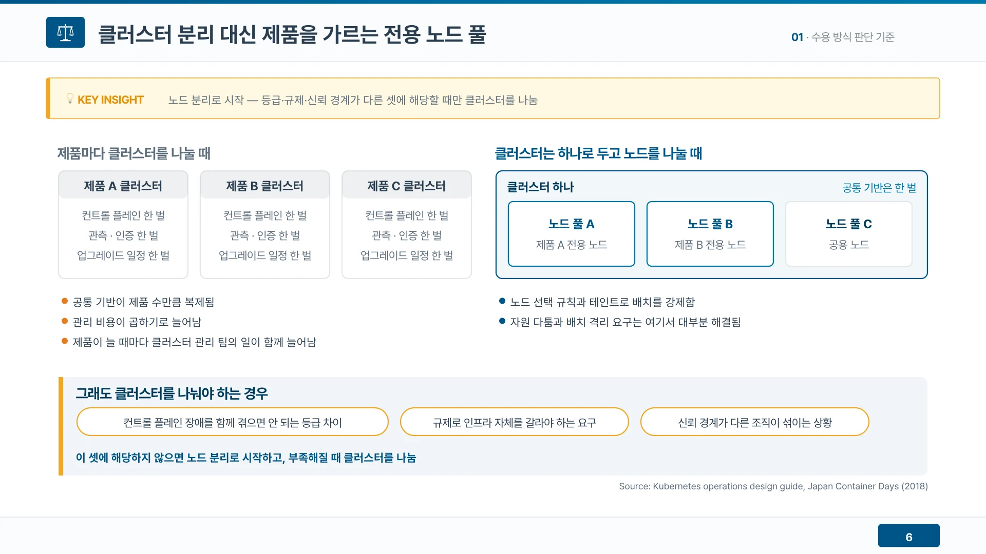Screen dimensions: 986x554
Task: Click the heading 클러스터는 하나로 두고 노드를 나눌 때
Action: coord(598,153)
